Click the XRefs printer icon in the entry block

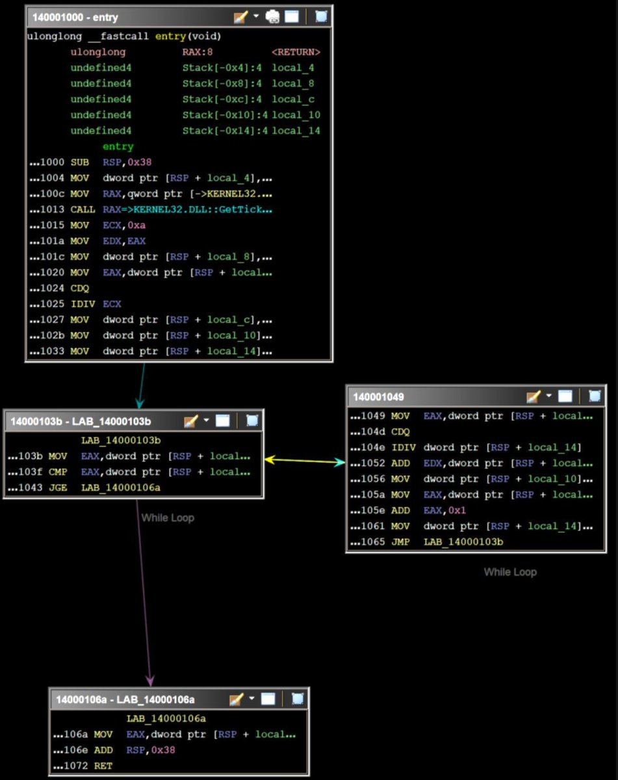coord(272,16)
